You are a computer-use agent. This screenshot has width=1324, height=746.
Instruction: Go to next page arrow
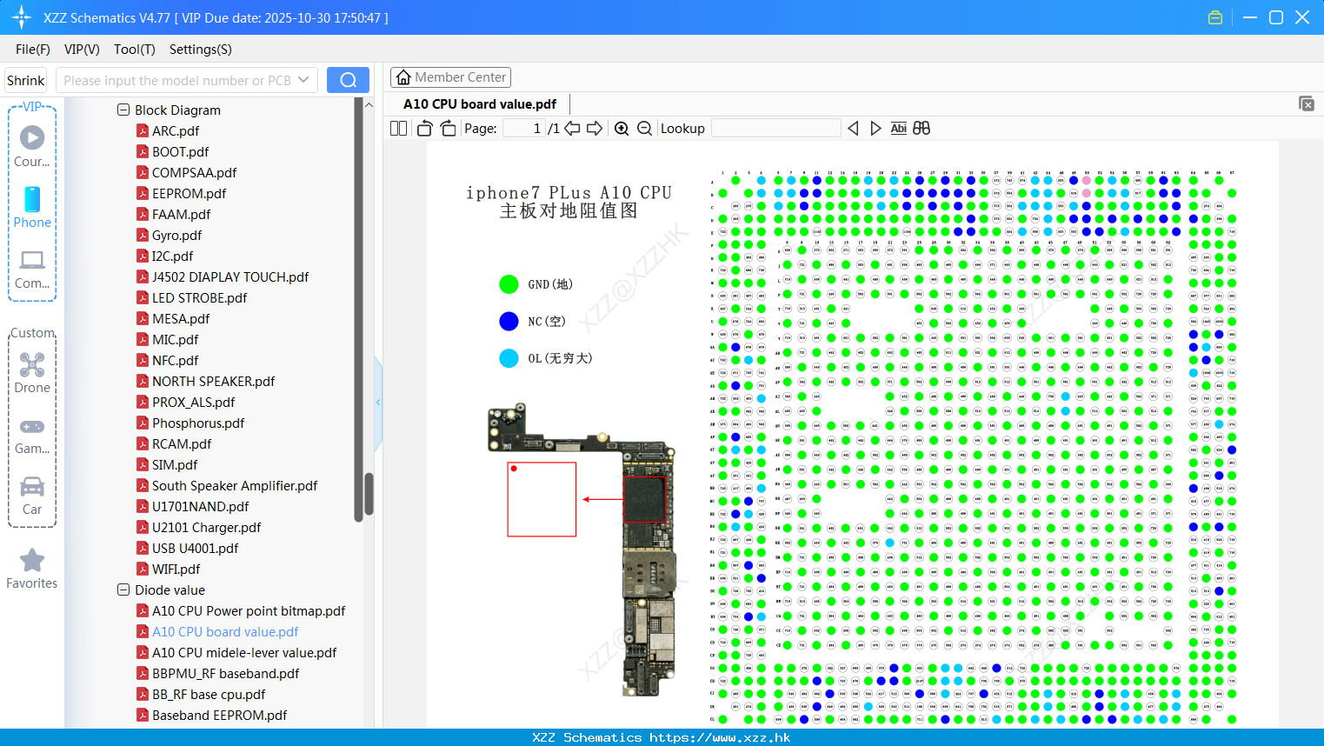coord(595,129)
